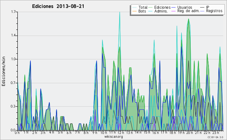Click the Ediciones legend green line swatch

[151, 8]
